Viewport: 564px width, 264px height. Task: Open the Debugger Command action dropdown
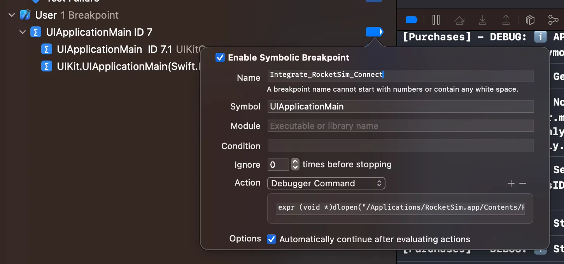point(326,183)
